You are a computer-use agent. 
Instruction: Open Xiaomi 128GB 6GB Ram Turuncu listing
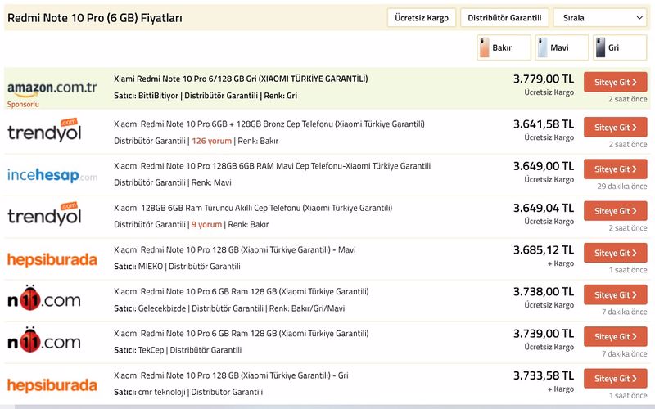point(253,208)
